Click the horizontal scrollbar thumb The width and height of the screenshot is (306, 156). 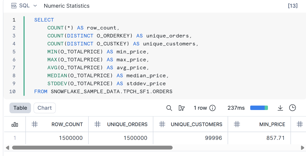pos(92,147)
